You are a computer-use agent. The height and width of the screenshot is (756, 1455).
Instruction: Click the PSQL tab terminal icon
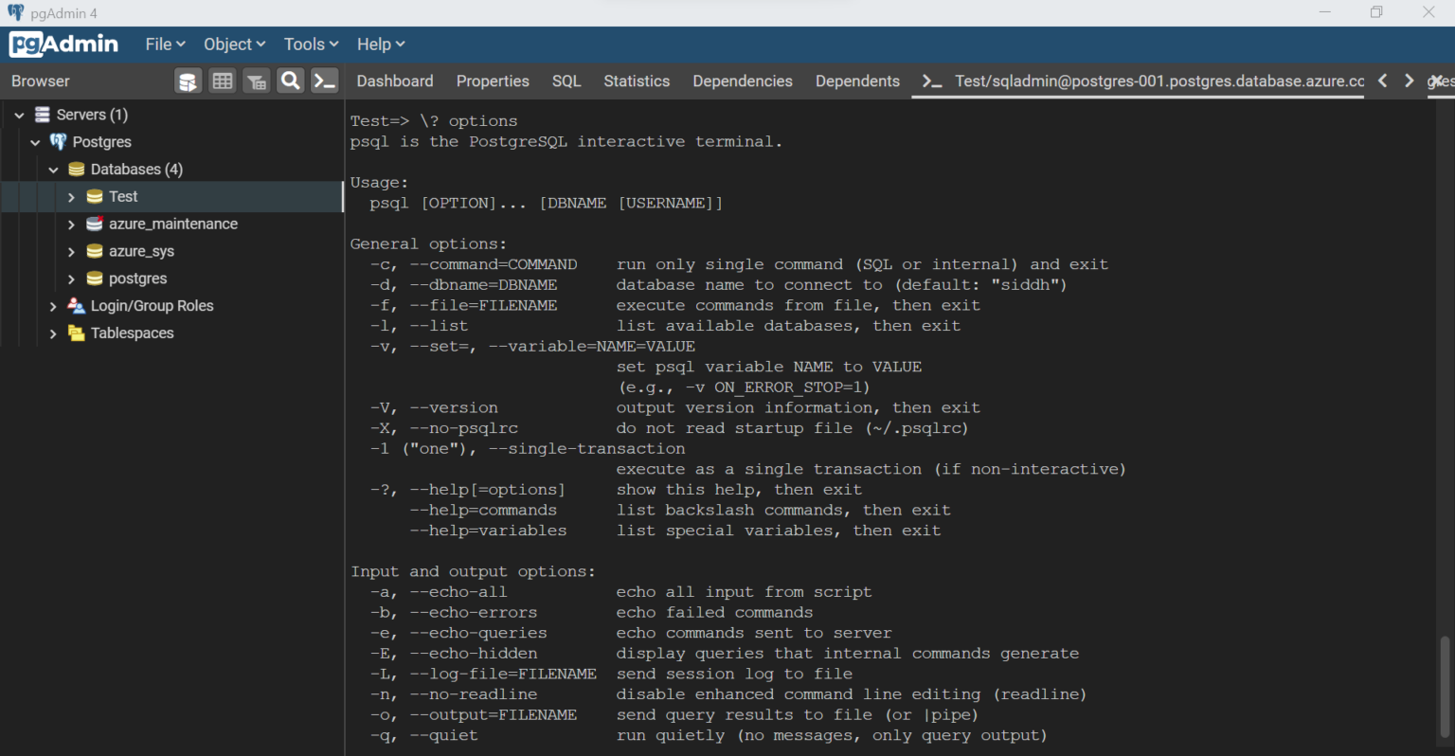[x=931, y=81]
